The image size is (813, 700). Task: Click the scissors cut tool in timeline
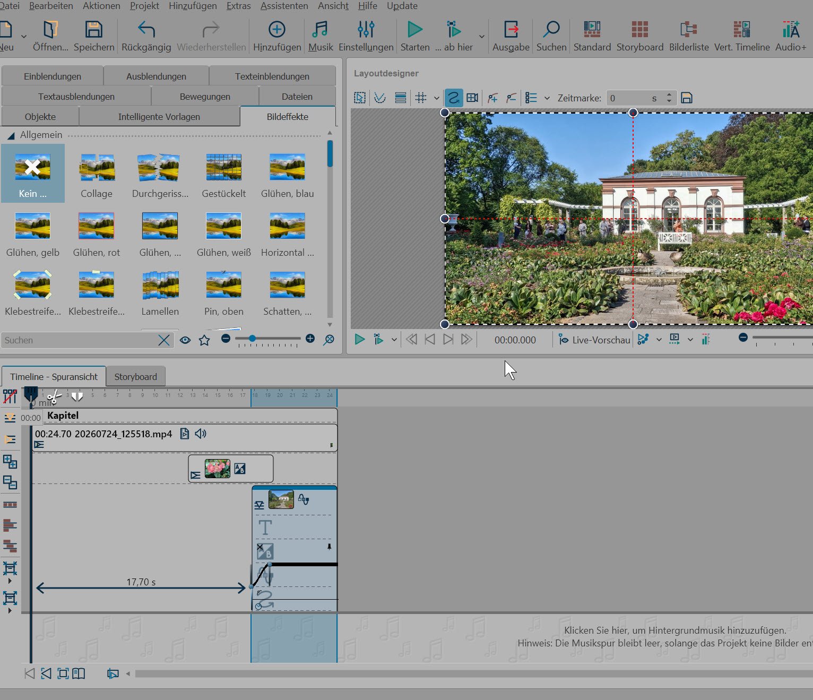(x=54, y=397)
